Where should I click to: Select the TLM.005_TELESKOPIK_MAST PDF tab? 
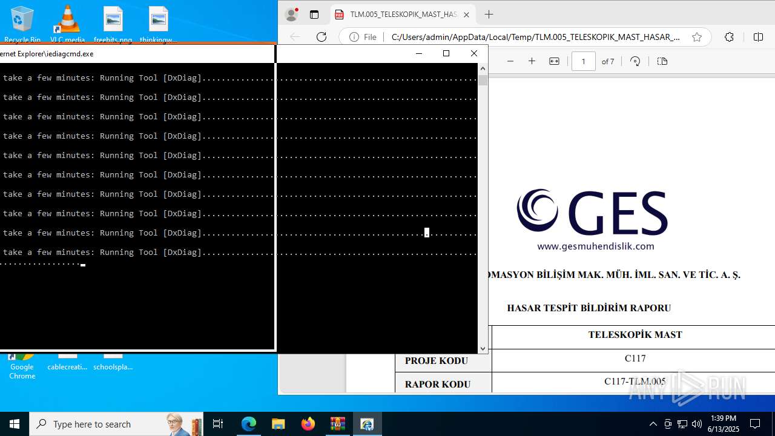click(403, 15)
